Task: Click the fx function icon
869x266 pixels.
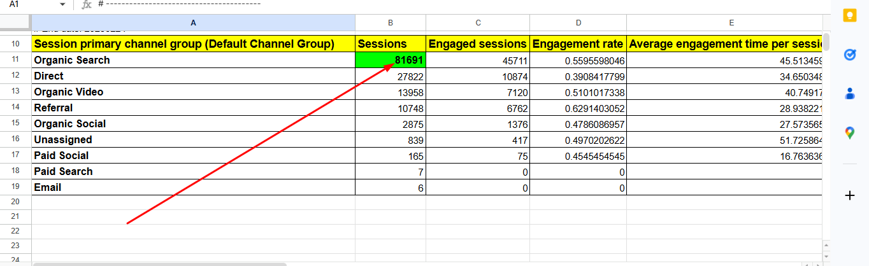Action: [x=87, y=4]
